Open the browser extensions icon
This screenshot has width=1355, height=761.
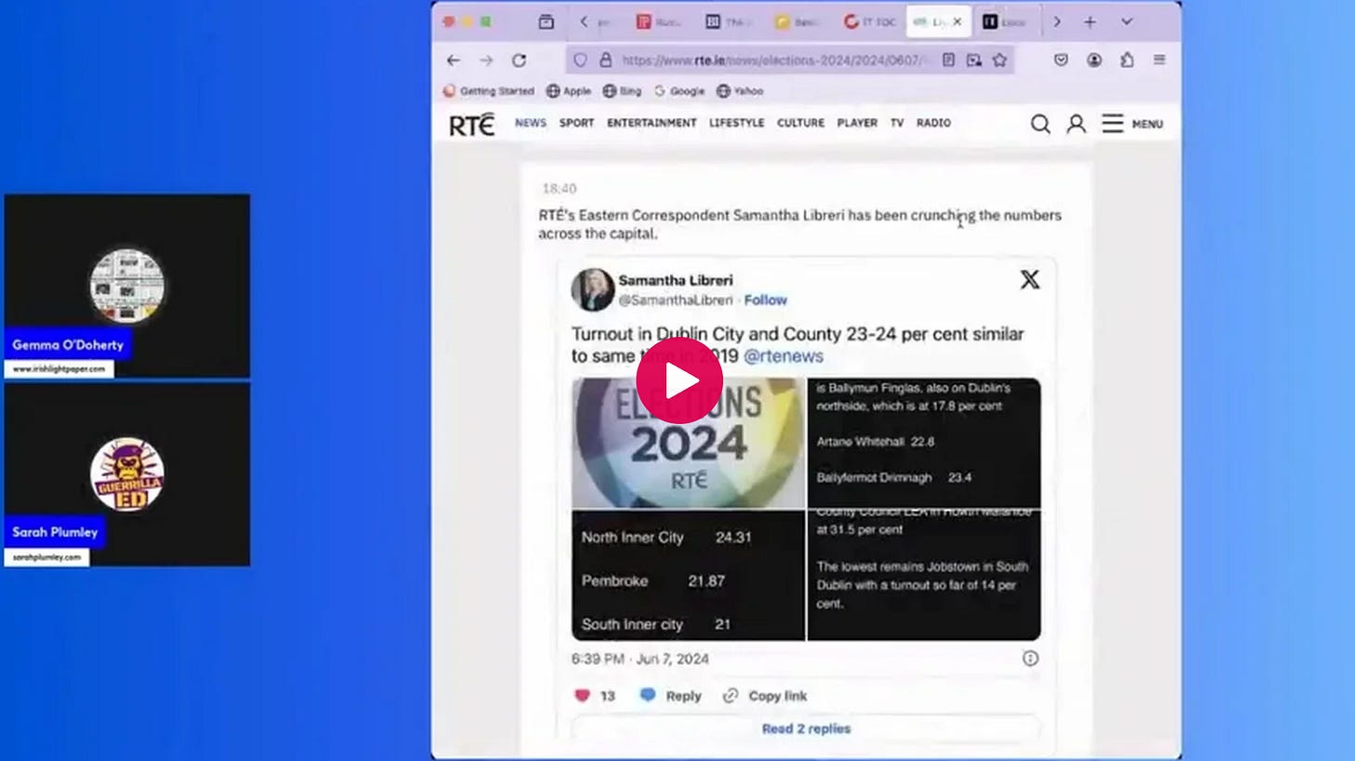tap(1127, 60)
